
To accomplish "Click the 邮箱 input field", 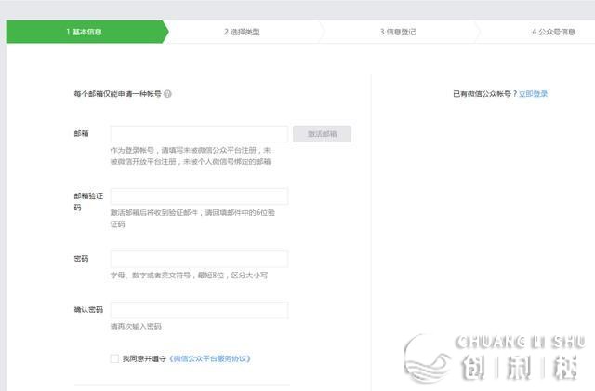I will tap(199, 134).
